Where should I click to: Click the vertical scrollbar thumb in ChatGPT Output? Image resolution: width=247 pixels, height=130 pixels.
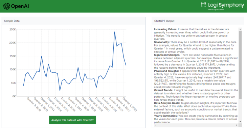pyautogui.click(x=240, y=65)
